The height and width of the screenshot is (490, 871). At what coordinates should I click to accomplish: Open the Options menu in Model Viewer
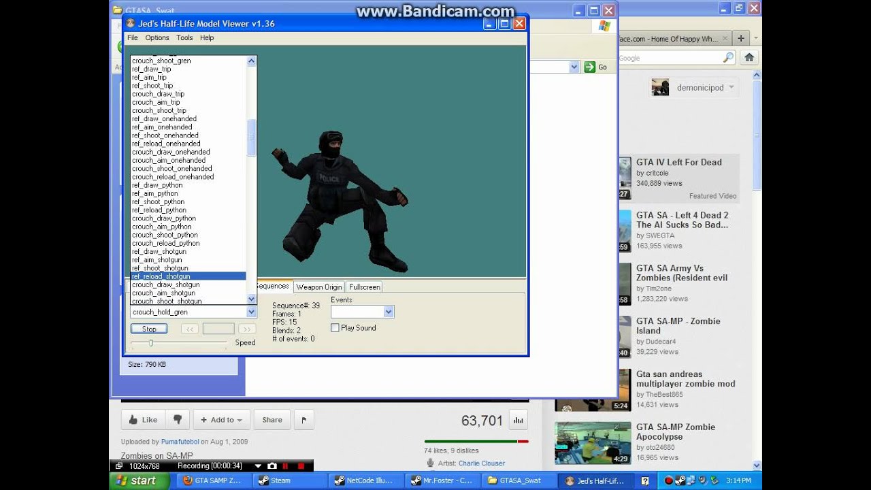[x=157, y=38]
